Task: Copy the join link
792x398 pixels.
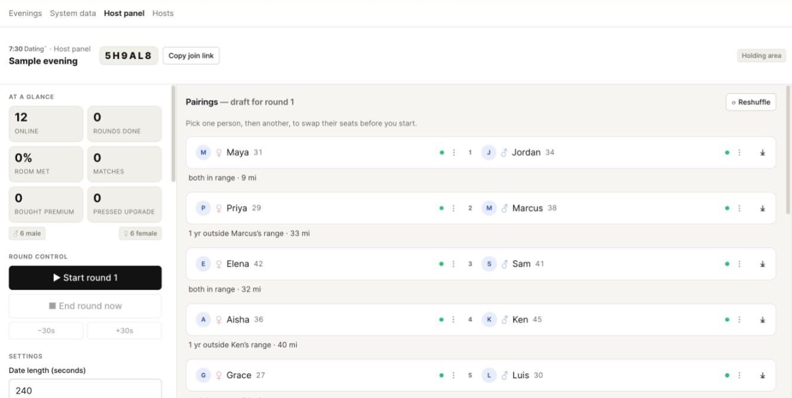Action: 191,56
